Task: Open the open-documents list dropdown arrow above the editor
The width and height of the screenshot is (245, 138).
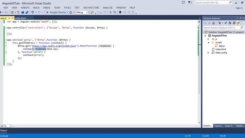Action: [199, 18]
